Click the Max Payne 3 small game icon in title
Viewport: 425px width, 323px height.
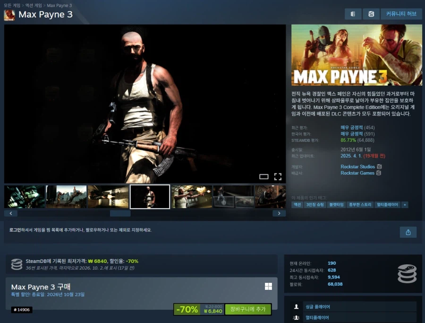pyautogui.click(x=9, y=15)
